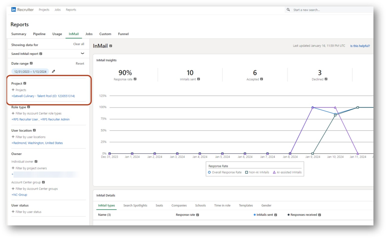Open Jobs in the top navigation

tap(57, 10)
